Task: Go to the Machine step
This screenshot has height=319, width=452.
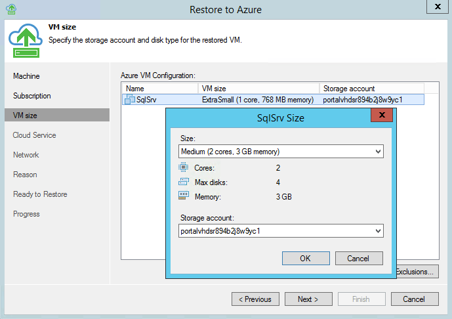Action: coord(26,76)
